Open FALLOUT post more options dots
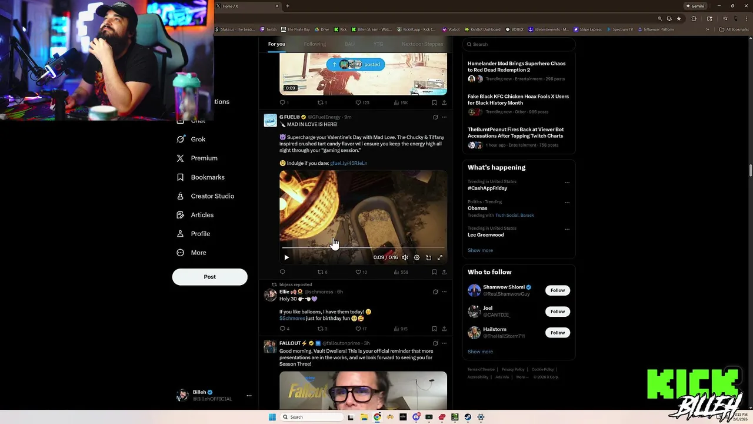The image size is (753, 424). 444,343
